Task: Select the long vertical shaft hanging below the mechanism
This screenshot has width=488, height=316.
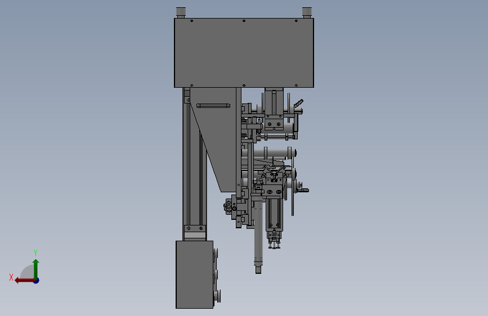Action: 258,236
